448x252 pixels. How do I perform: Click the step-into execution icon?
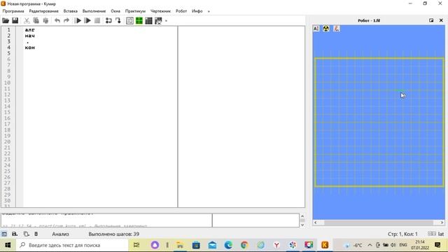[118, 20]
